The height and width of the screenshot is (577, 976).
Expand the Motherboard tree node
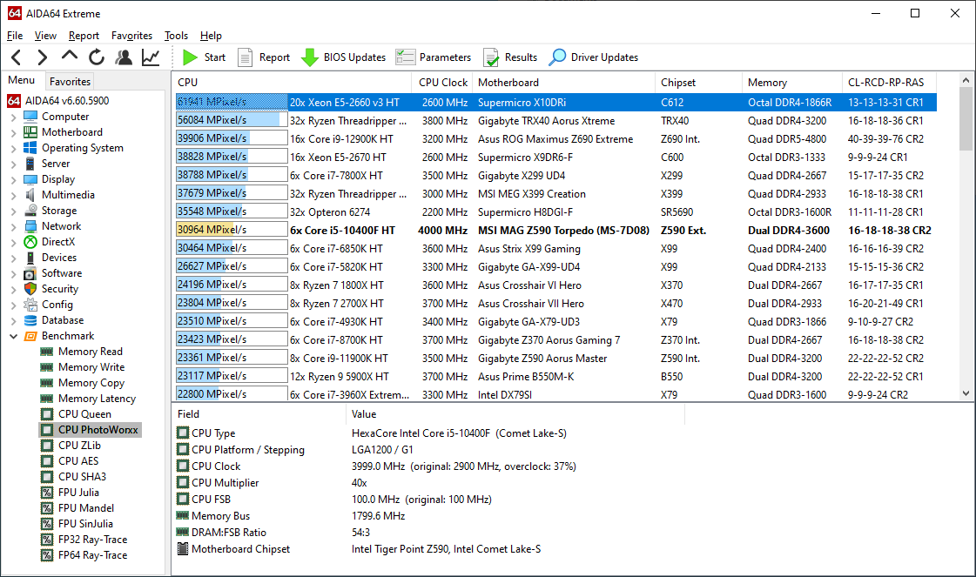click(x=13, y=132)
